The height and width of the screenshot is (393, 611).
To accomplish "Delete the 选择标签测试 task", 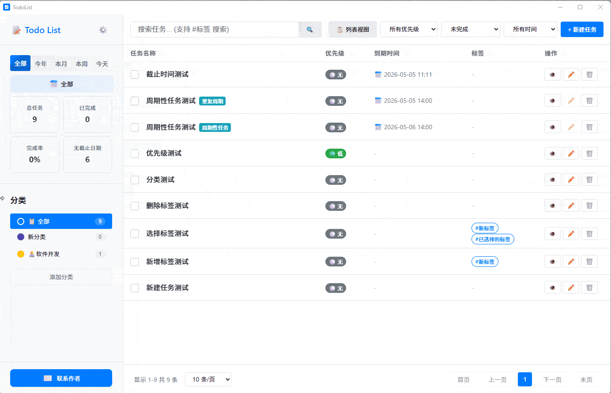I will 589,234.
